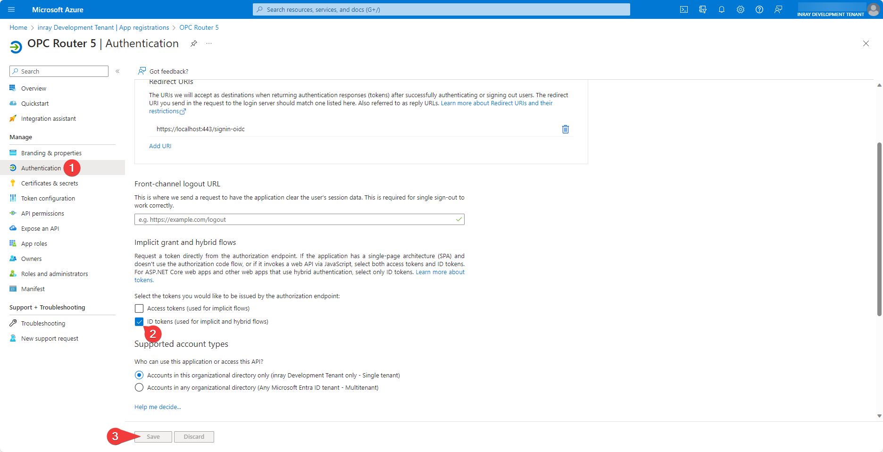Click the global search resources bar

pos(441,9)
